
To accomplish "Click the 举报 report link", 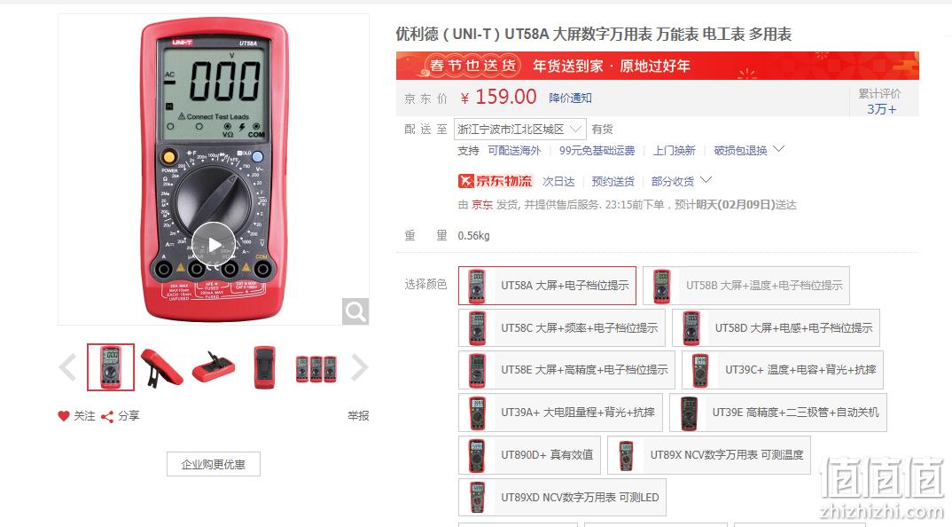I will tap(358, 416).
